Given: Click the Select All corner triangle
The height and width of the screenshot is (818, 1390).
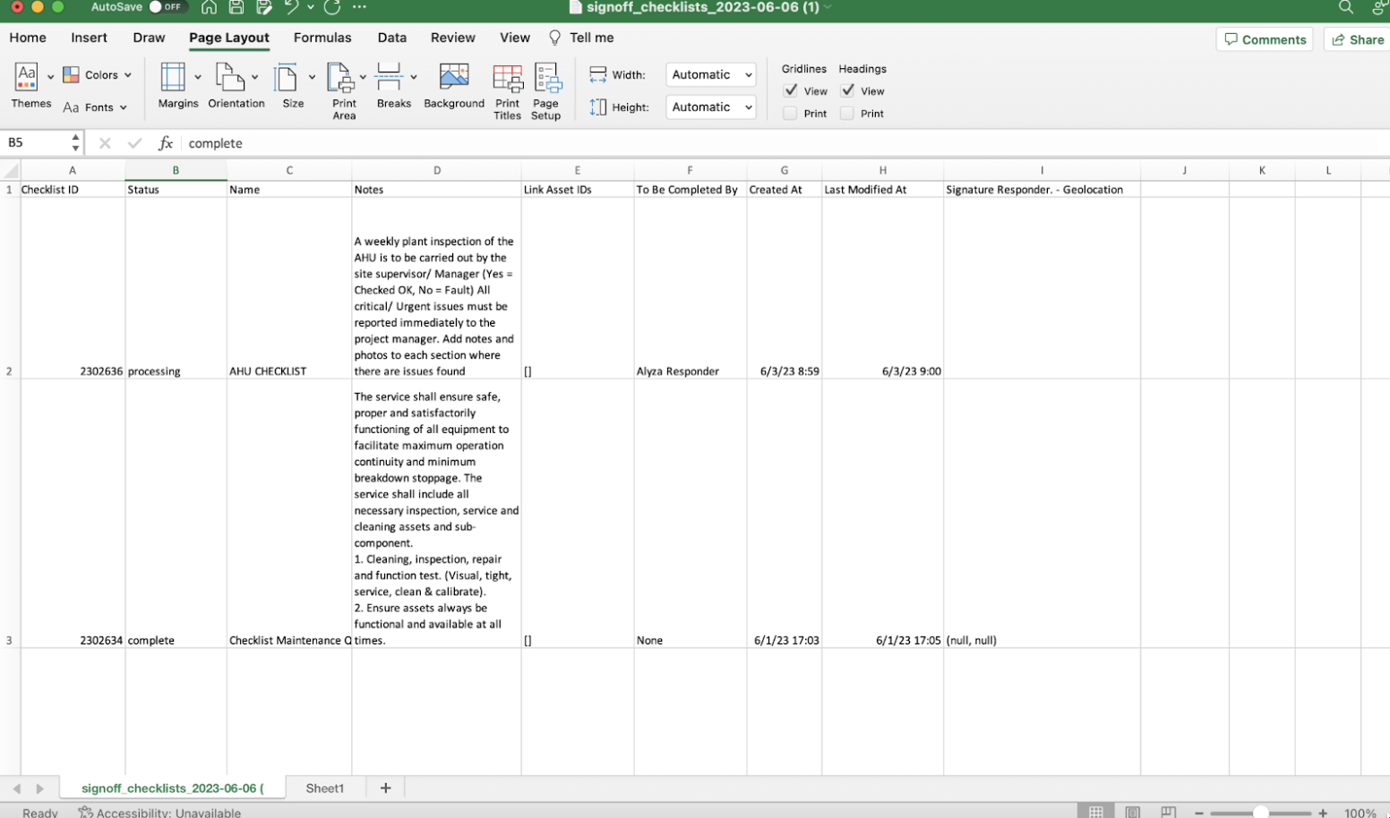Looking at the screenshot, I should [11, 170].
